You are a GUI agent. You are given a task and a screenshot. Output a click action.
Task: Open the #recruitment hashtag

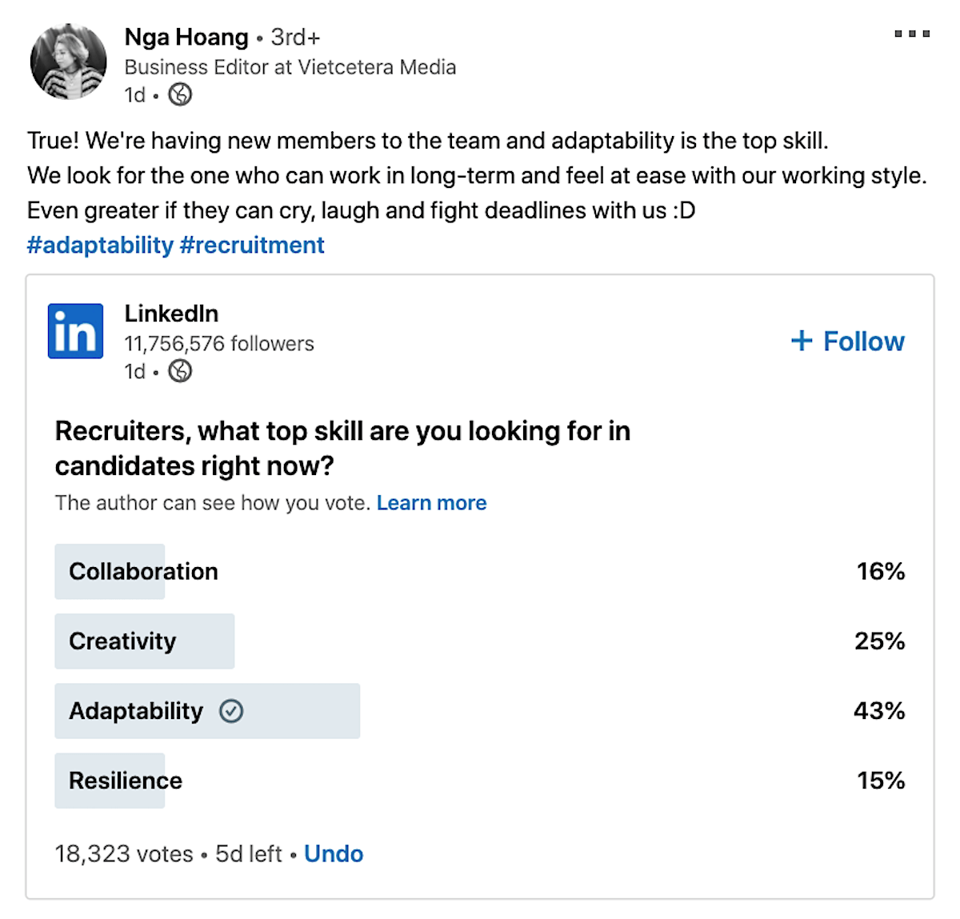252,245
